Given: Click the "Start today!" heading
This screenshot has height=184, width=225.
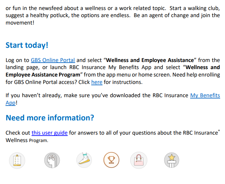Looking at the screenshot, I should pos(27,45).
